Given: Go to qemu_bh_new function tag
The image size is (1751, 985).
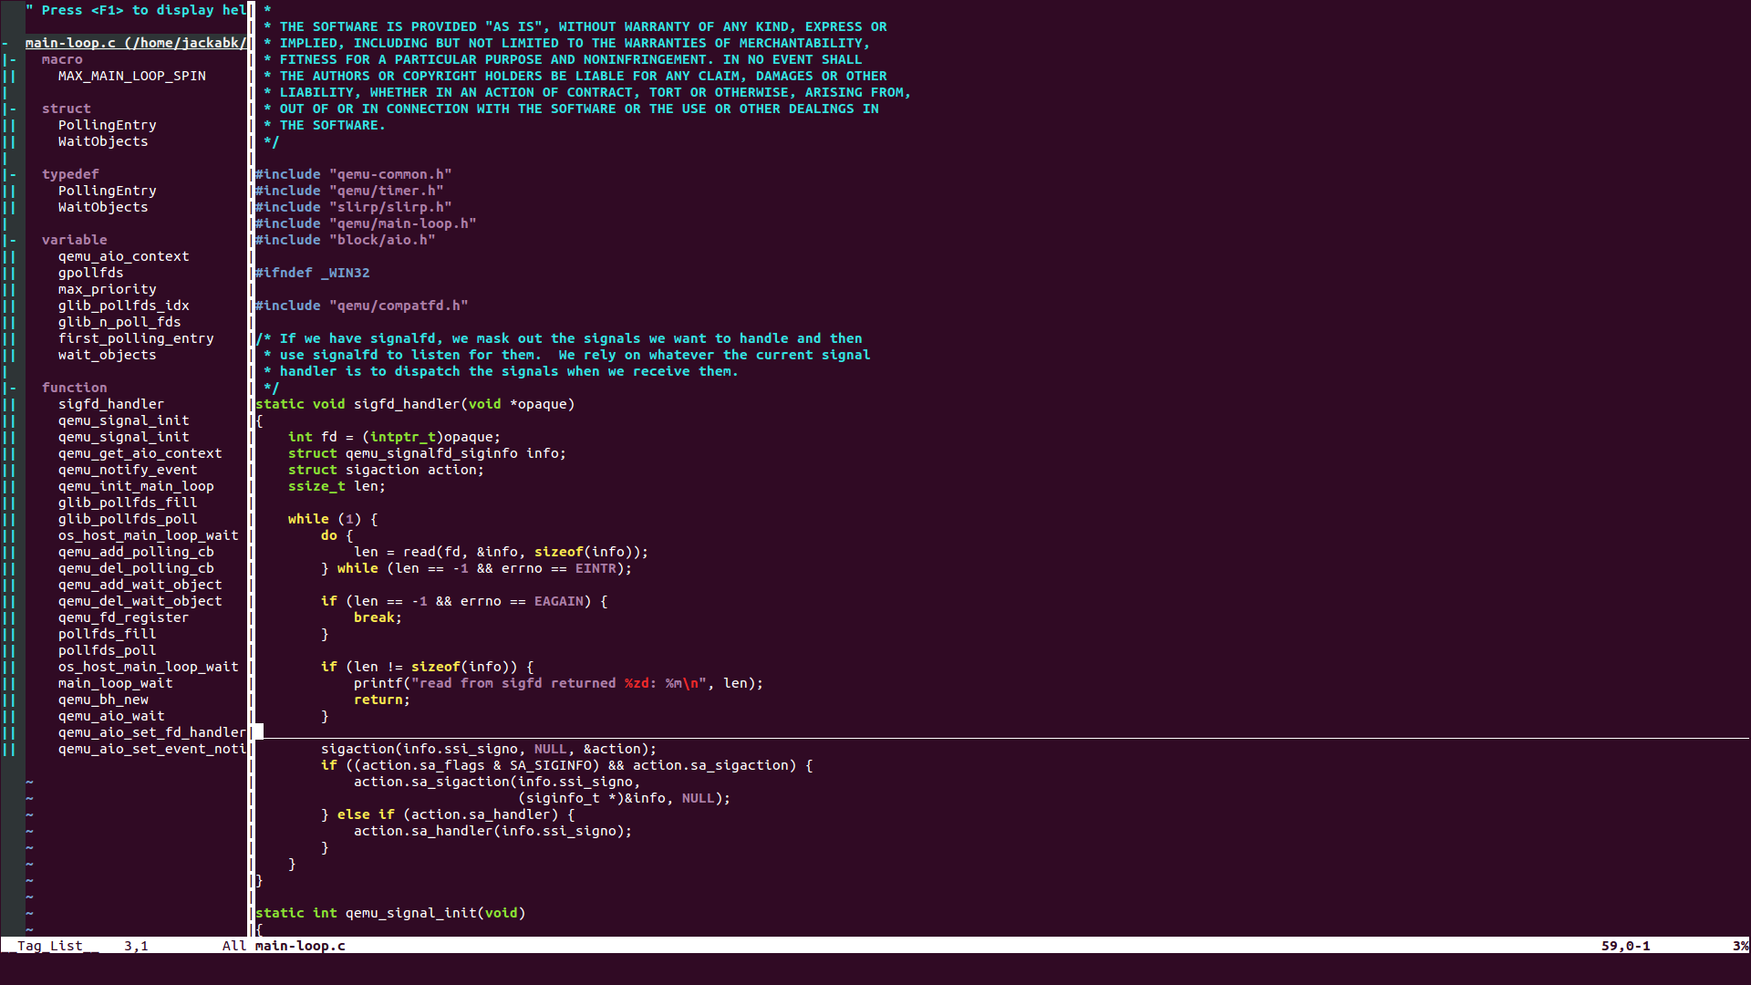Looking at the screenshot, I should (102, 700).
